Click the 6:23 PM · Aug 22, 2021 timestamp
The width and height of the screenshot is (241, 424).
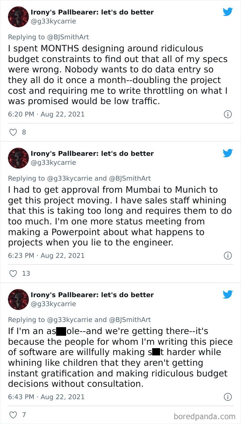point(46,255)
